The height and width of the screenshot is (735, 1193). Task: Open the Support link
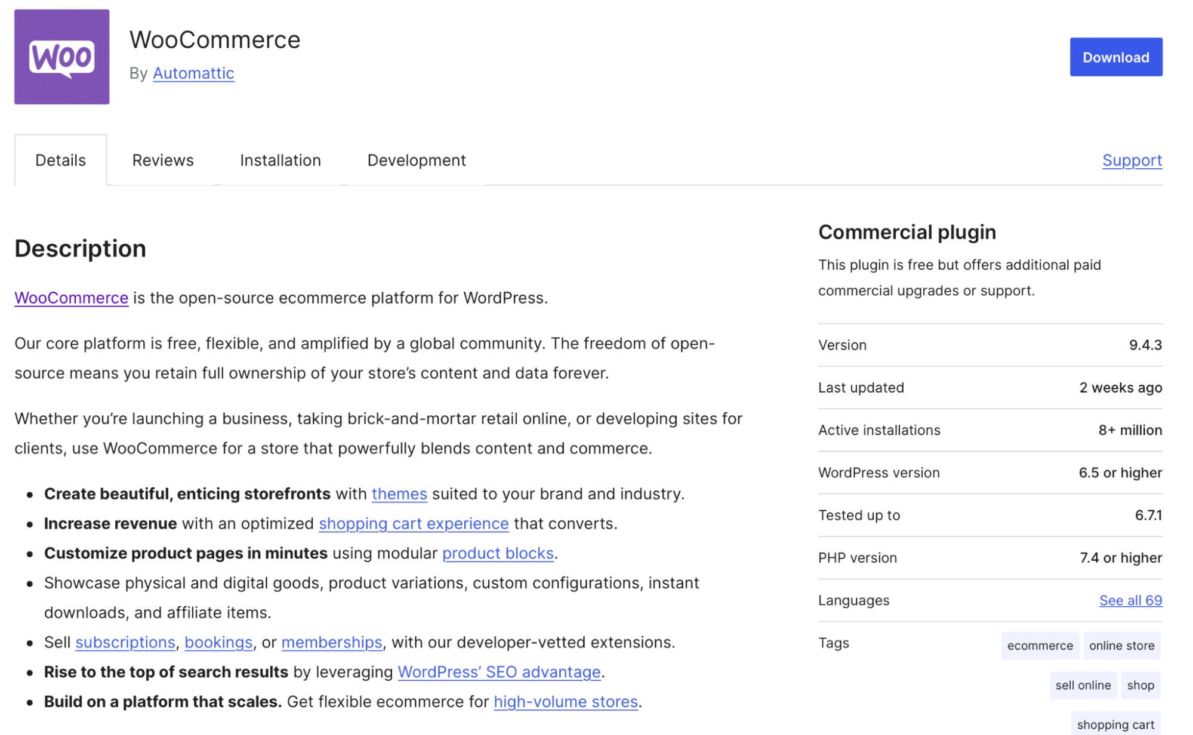(1132, 160)
